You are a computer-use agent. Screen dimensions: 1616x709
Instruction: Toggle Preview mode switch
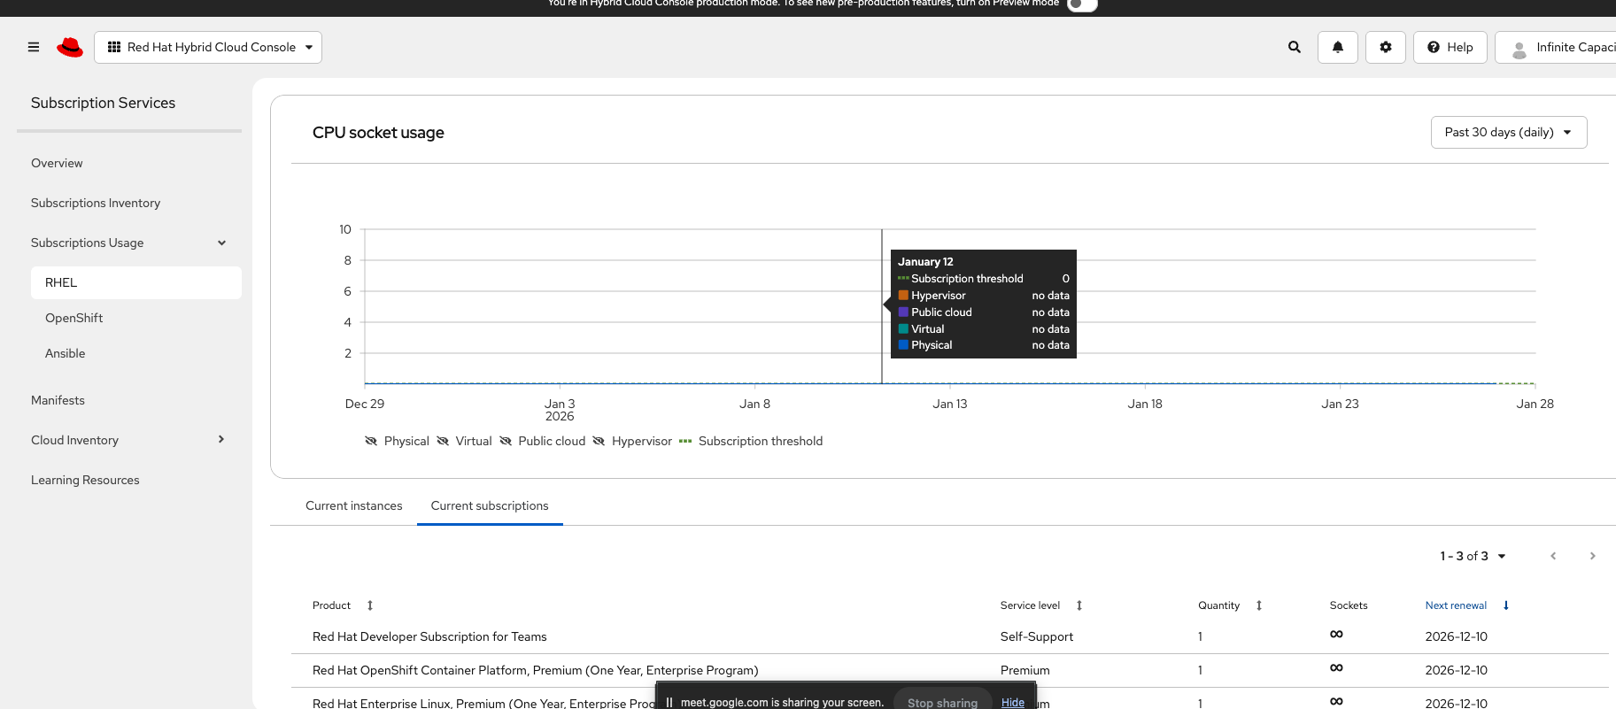1081,4
